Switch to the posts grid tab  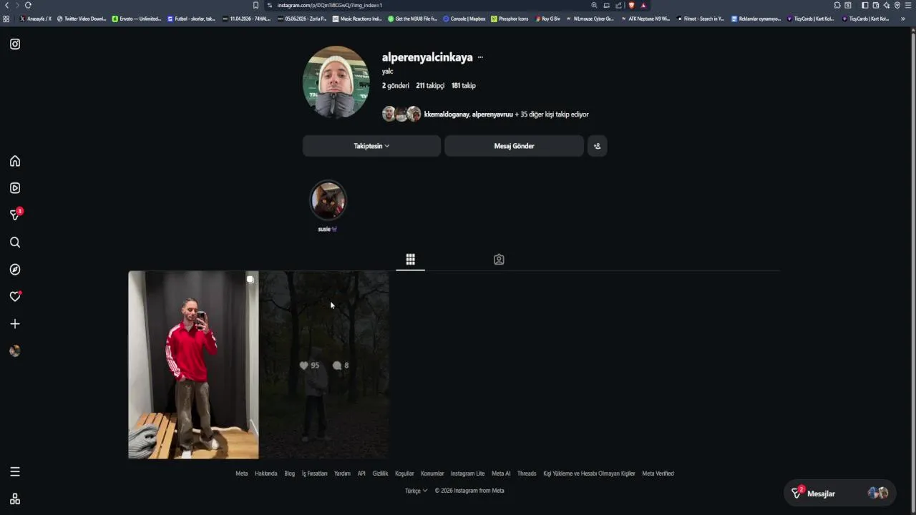pos(410,260)
